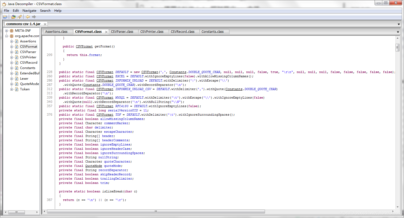Click the 'MYSQL' constant name

(x=120, y=98)
